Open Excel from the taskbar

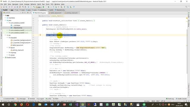(70, 104)
